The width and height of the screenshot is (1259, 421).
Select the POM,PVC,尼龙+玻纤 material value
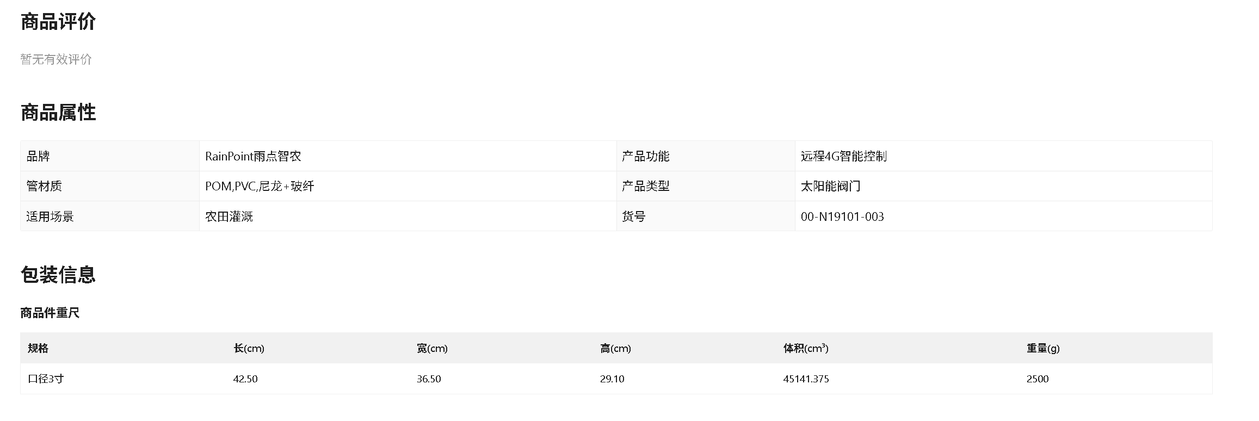[260, 186]
